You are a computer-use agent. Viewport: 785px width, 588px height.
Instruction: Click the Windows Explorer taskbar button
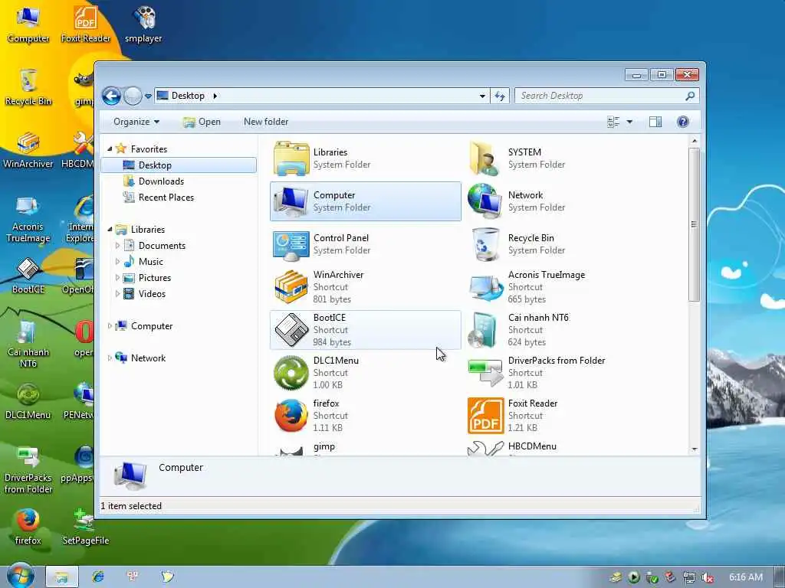(x=62, y=577)
